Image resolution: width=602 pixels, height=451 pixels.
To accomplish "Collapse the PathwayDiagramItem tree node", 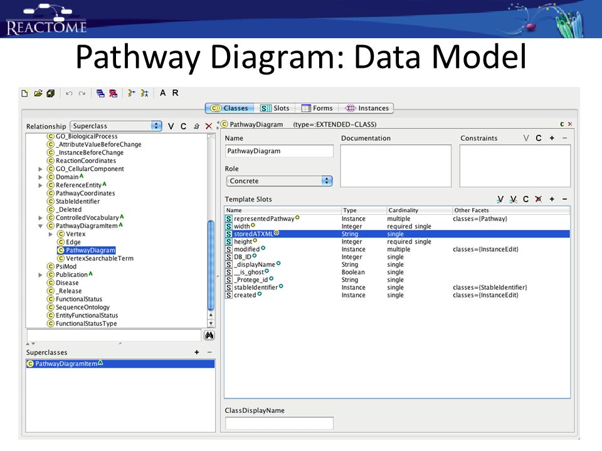I will click(x=40, y=226).
